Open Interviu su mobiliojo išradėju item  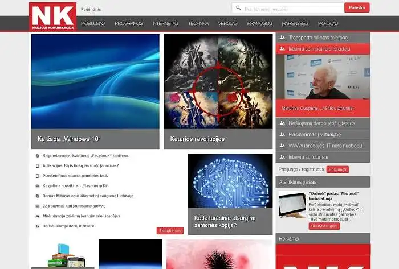(323, 49)
